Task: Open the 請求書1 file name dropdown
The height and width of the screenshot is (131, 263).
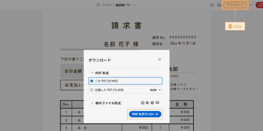Action: 125,5
